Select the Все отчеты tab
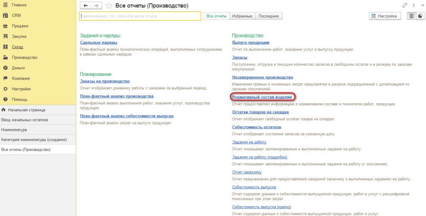The image size is (426, 216). 216,16
